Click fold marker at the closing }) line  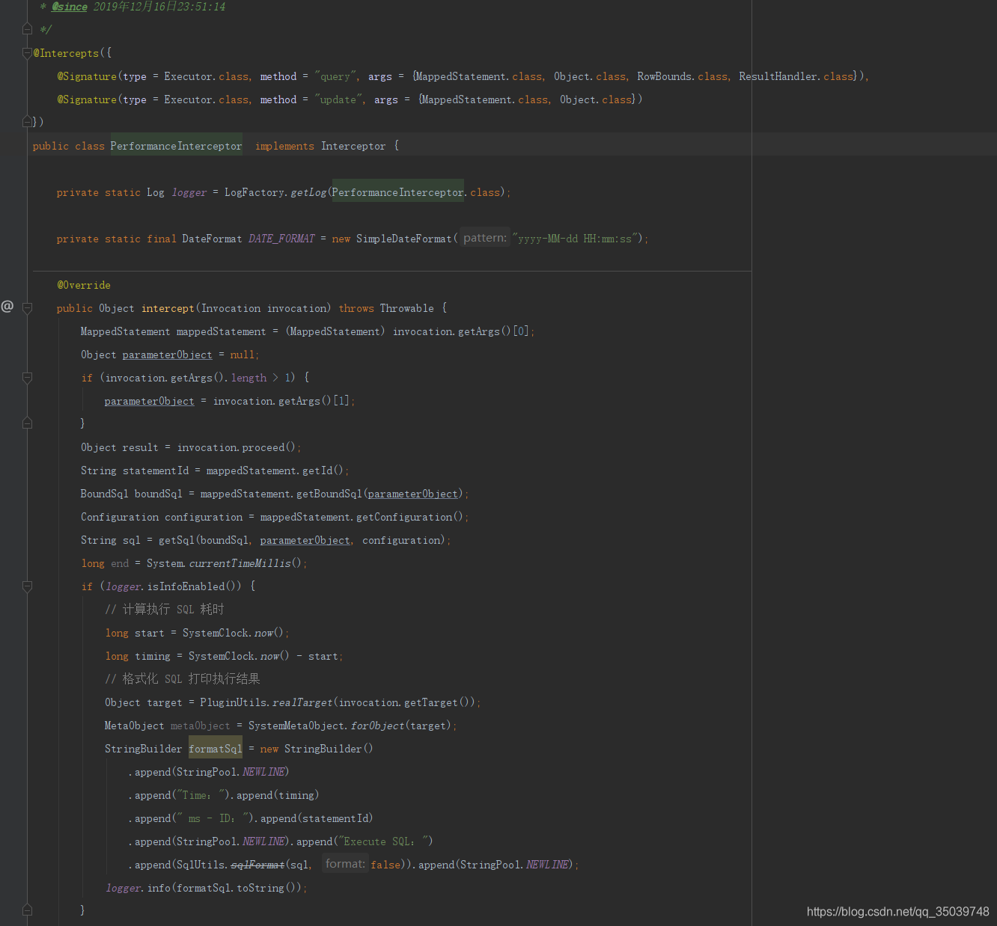pos(27,122)
